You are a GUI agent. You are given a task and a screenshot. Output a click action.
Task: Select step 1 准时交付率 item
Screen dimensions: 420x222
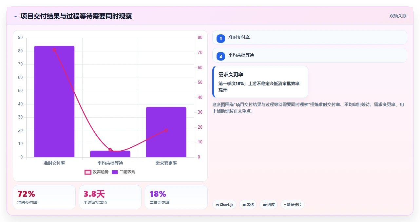[x=310, y=37]
